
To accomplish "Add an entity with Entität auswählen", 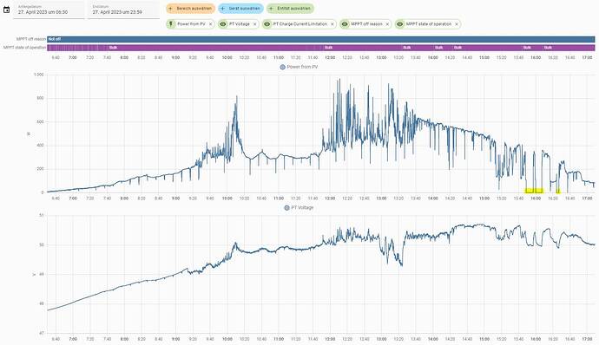I will point(290,9).
